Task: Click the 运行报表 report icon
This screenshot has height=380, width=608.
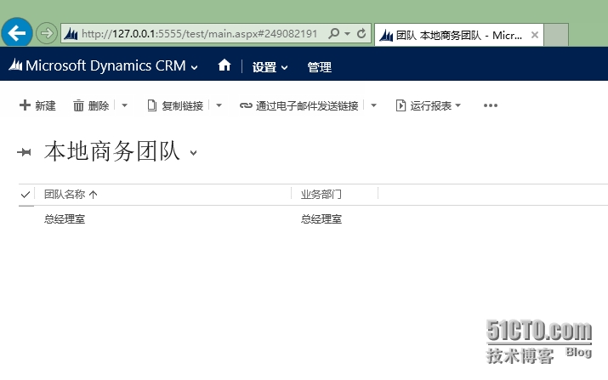Action: click(401, 105)
